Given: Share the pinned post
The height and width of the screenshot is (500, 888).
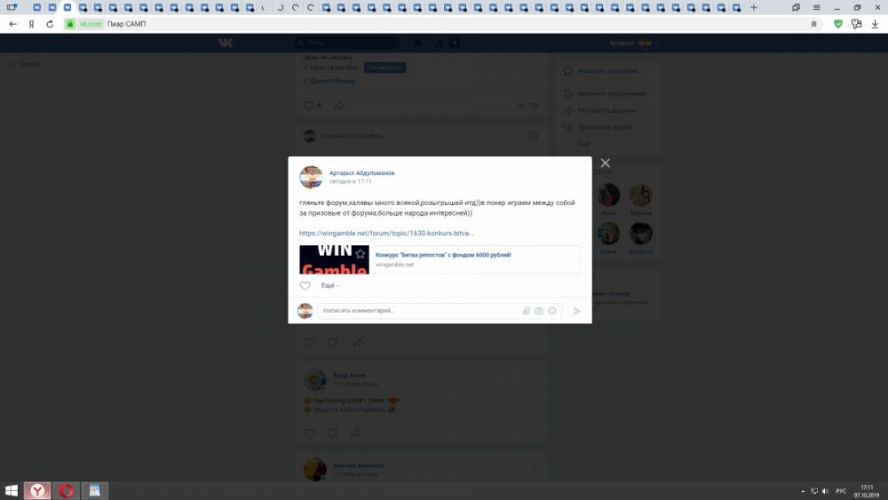Looking at the screenshot, I should coord(338,106).
